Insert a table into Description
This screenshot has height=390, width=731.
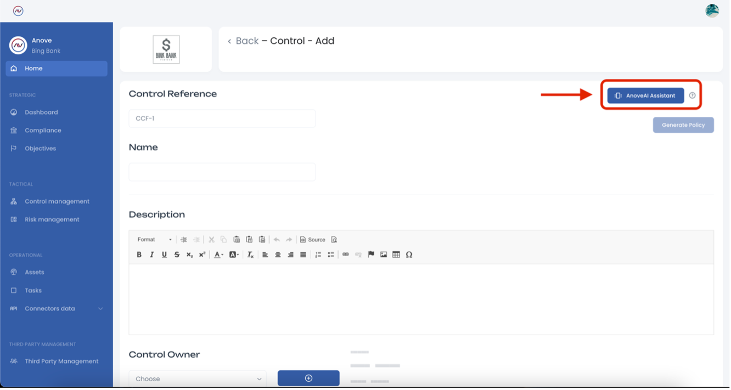pyautogui.click(x=396, y=255)
